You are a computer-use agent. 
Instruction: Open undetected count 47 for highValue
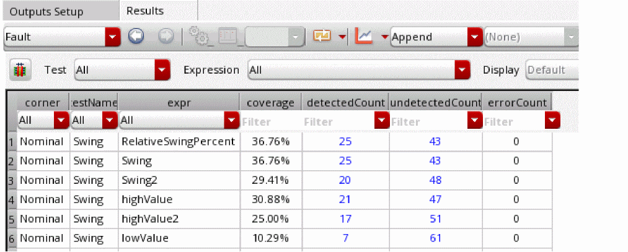(x=435, y=199)
